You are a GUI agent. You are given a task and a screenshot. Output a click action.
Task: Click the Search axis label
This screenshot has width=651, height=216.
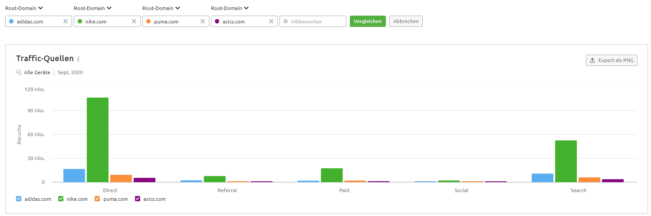click(579, 190)
